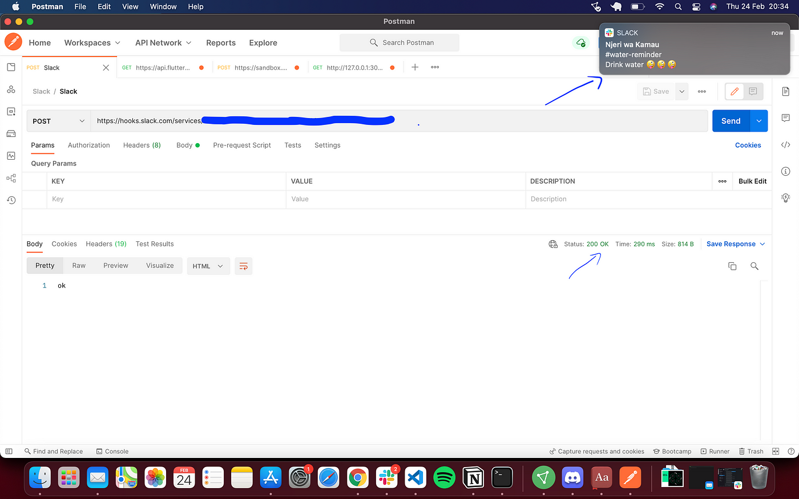Click the Save button
This screenshot has width=799, height=499.
click(x=656, y=91)
